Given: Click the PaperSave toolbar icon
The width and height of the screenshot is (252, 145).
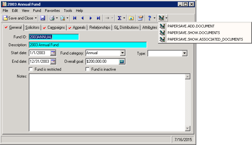Looking at the screenshot, I should (x=161, y=18).
